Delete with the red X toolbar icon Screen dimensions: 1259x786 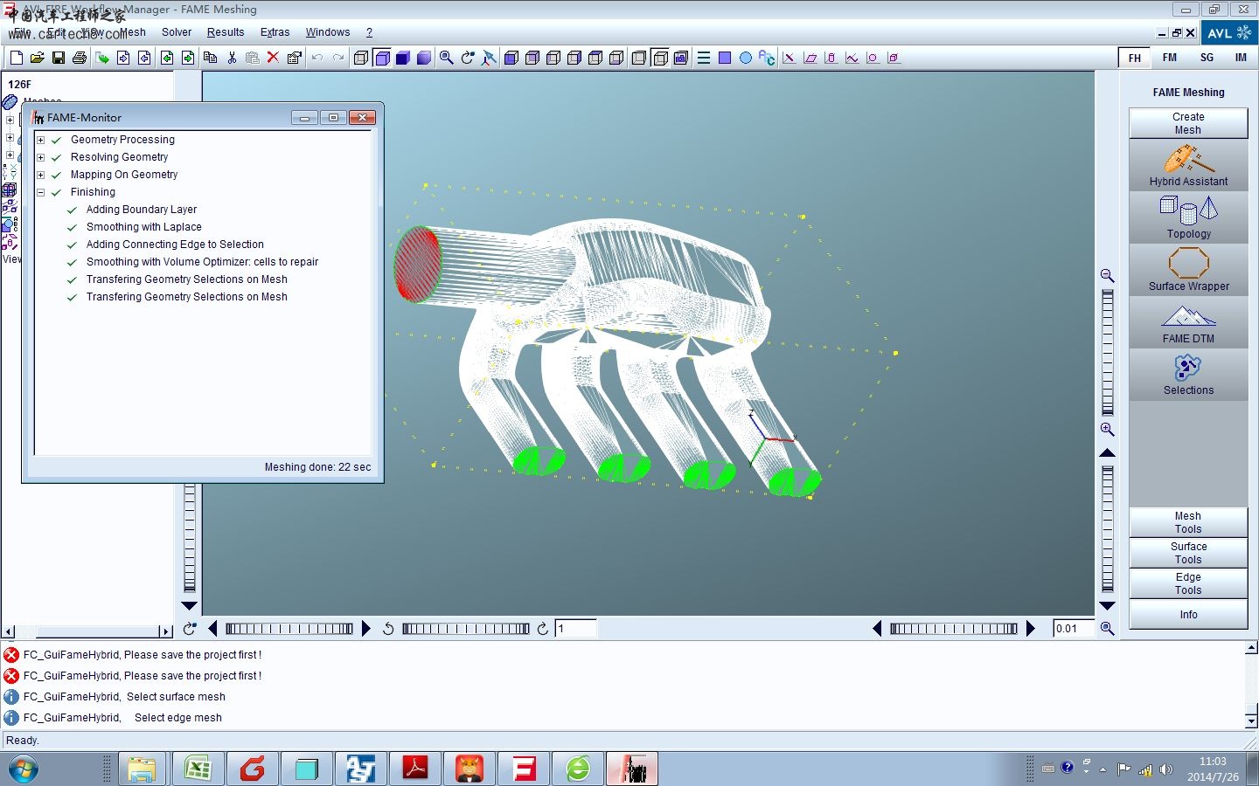[x=273, y=58]
